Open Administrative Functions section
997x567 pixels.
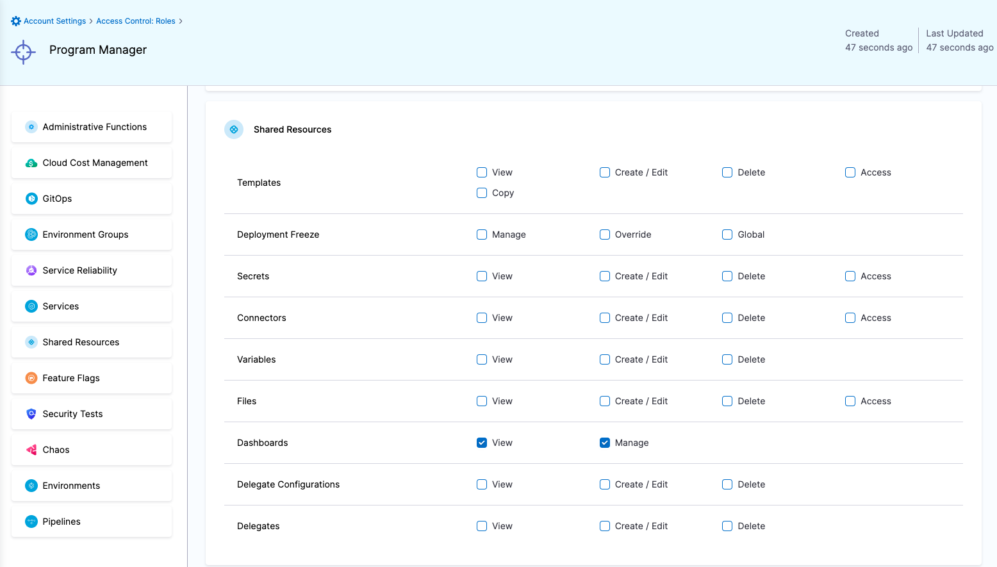coord(94,127)
